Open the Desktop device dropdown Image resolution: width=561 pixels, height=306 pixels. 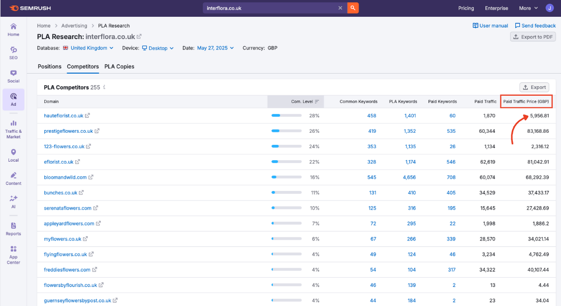(x=157, y=48)
